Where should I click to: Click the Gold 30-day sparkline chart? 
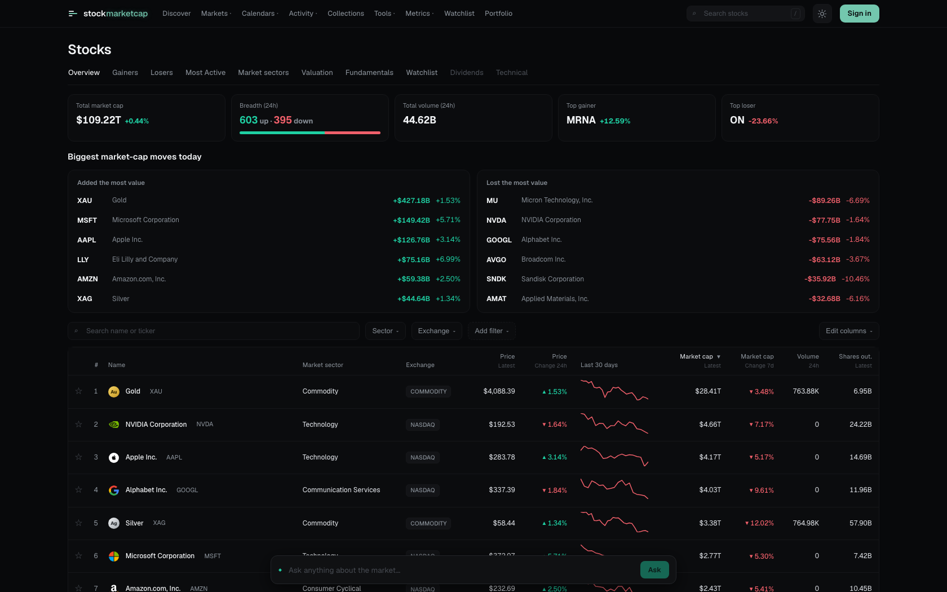pyautogui.click(x=614, y=390)
